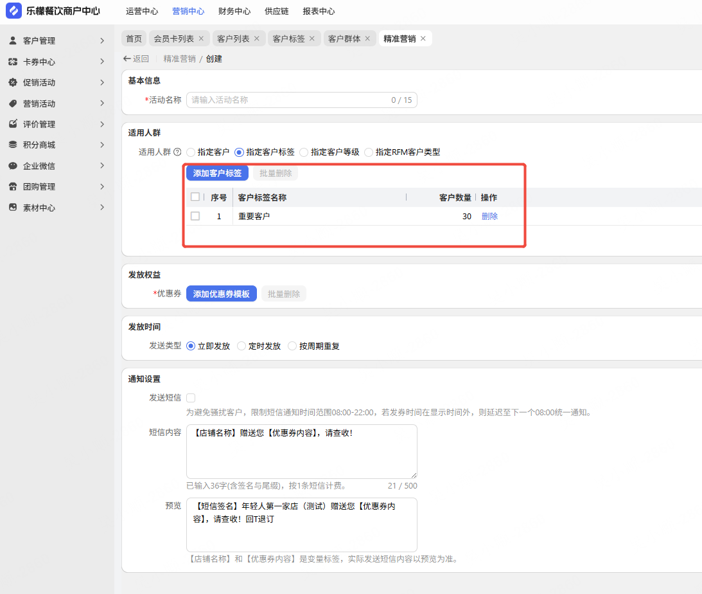Screen dimensions: 702x594
Task: Close the 客户群体 tab
Action: click(367, 39)
